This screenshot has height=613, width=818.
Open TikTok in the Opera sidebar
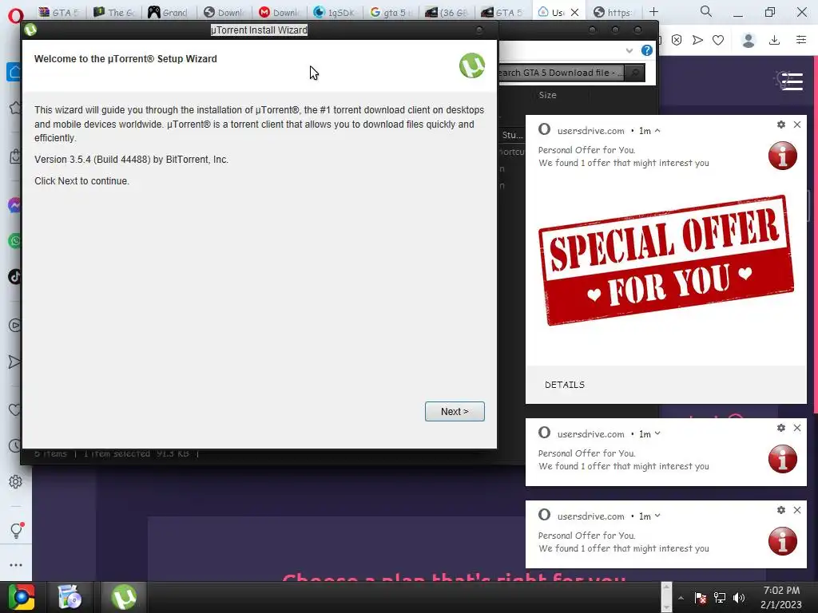pos(14,276)
